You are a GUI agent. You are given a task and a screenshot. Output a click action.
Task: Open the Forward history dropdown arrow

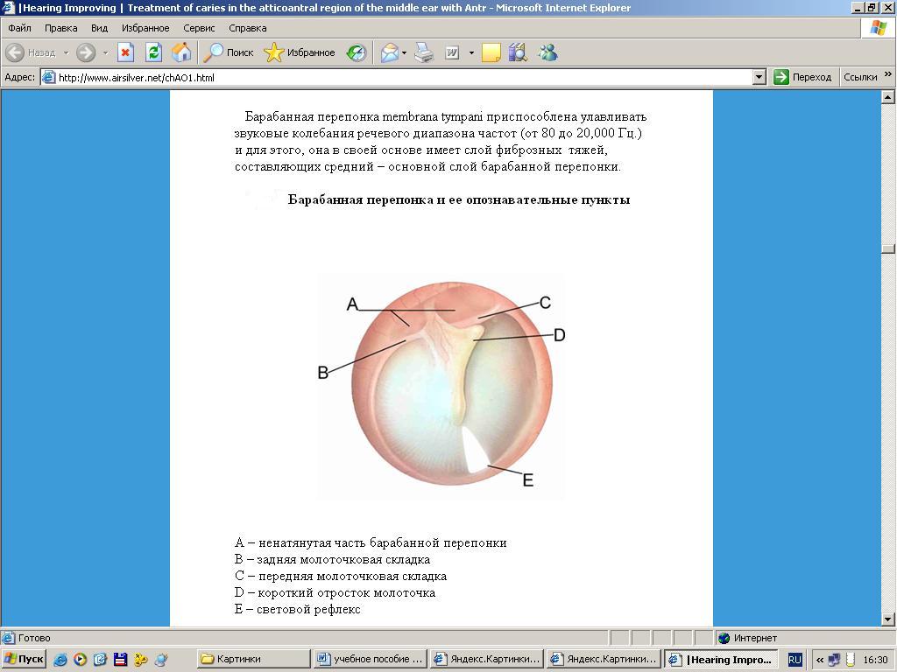point(105,52)
